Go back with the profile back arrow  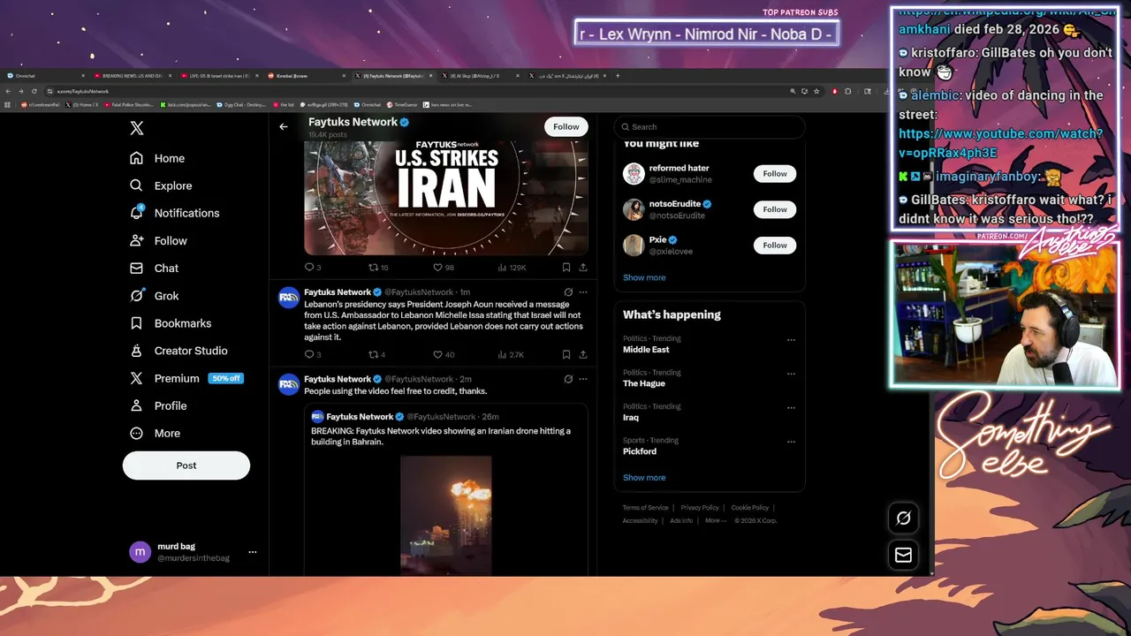tap(284, 126)
